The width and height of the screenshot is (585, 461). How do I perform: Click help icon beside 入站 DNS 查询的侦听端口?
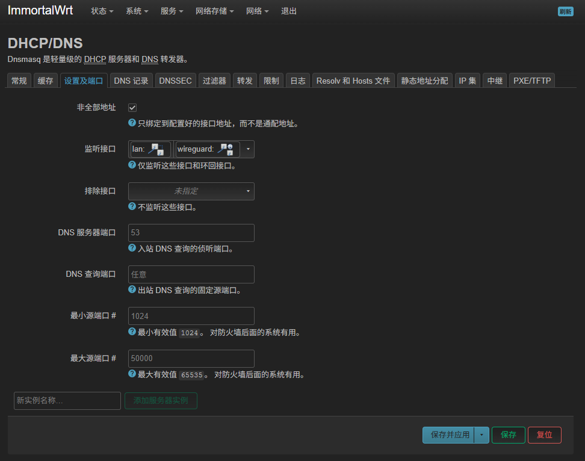pos(132,248)
